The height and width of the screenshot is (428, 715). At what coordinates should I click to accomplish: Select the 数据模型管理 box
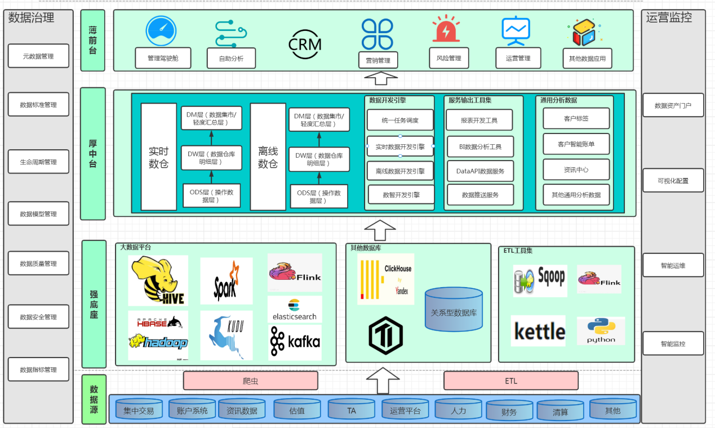(x=38, y=213)
